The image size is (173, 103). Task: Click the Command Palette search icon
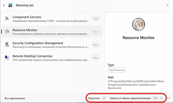pos(11,5)
